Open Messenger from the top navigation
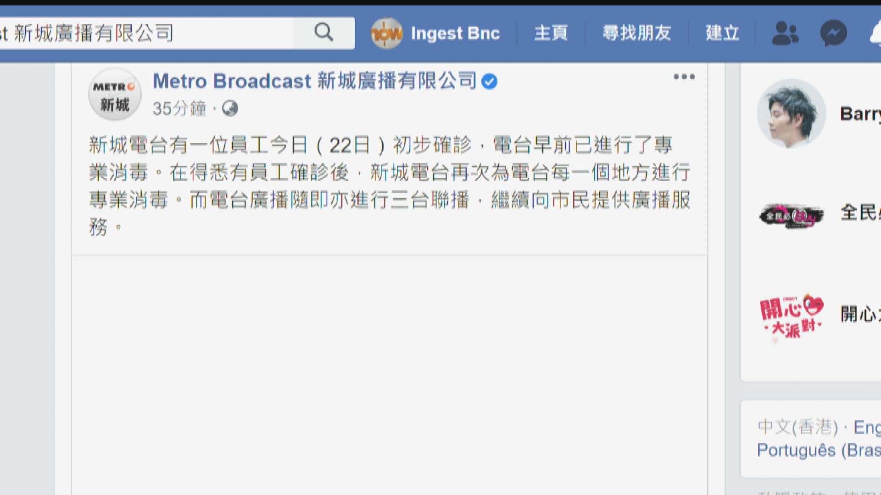Screen dimensions: 881x495 point(833,32)
